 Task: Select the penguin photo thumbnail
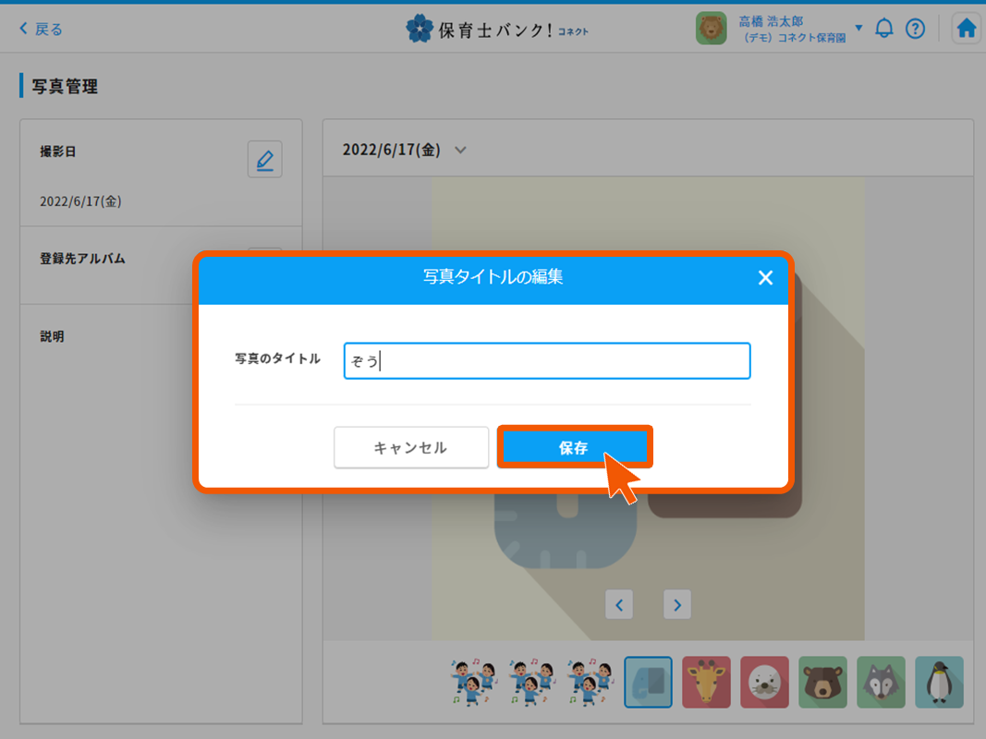[939, 682]
